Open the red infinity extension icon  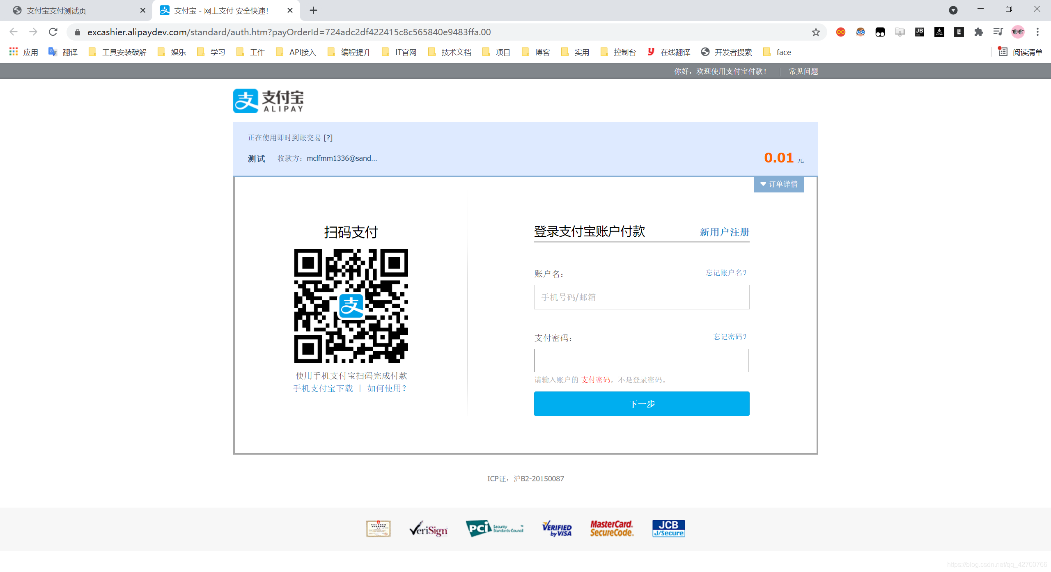click(840, 32)
